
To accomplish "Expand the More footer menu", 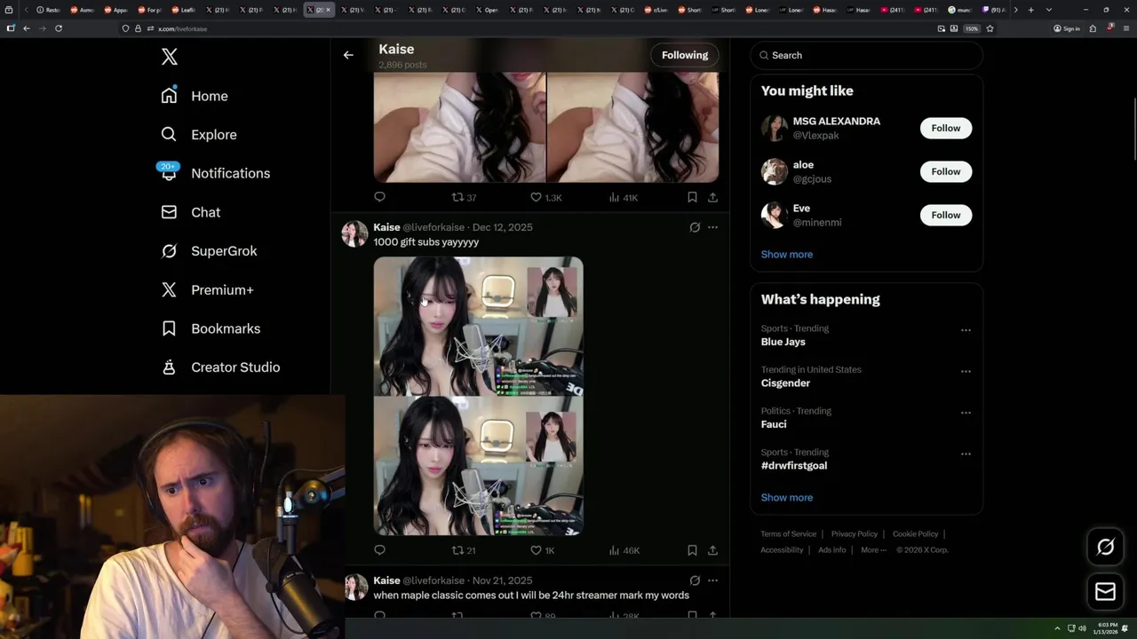I will pyautogui.click(x=871, y=550).
